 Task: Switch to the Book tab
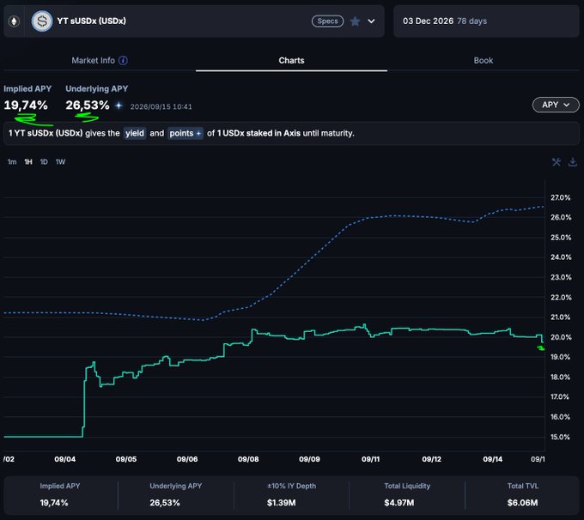[483, 60]
